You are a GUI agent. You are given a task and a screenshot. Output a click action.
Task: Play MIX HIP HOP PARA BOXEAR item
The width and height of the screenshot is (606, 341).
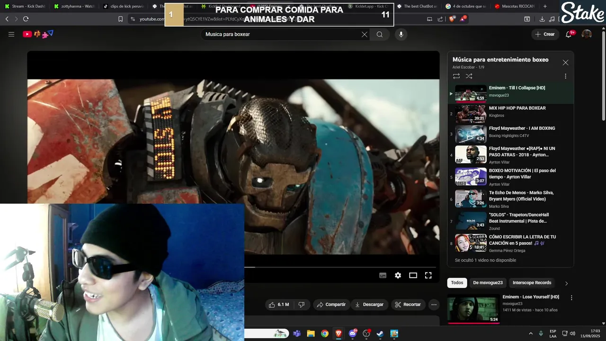(x=510, y=114)
